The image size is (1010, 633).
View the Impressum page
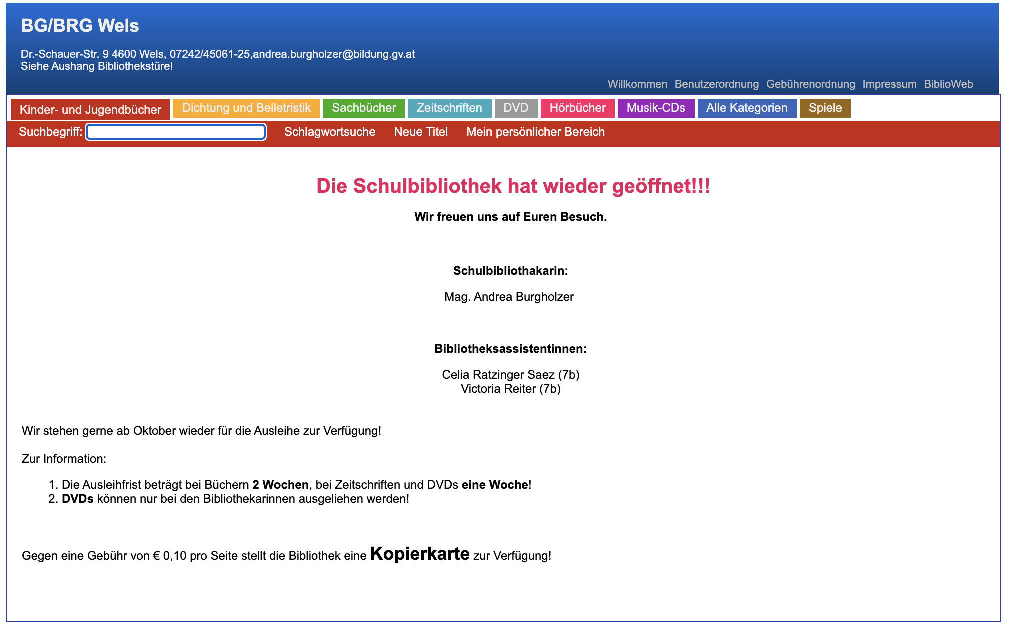[x=889, y=84]
